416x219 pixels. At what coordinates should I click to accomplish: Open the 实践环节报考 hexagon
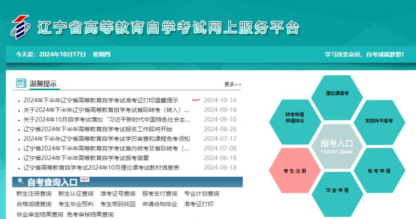point(379,122)
